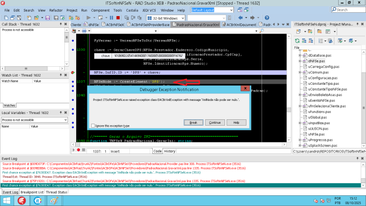
Task: Pin the Event Log panel
Action: point(357,158)
